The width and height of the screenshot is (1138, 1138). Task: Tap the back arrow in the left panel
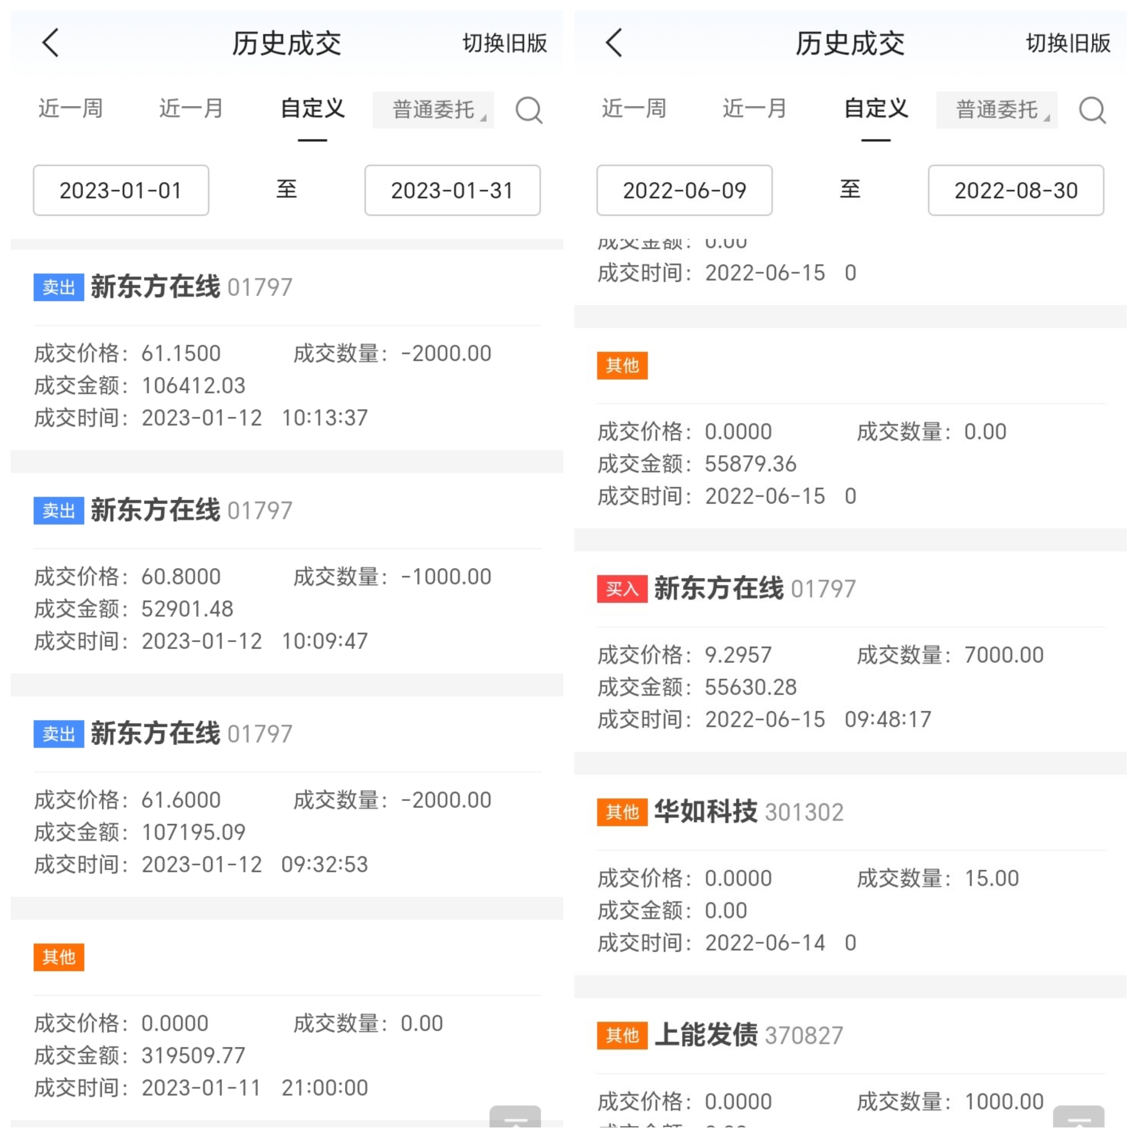point(51,43)
